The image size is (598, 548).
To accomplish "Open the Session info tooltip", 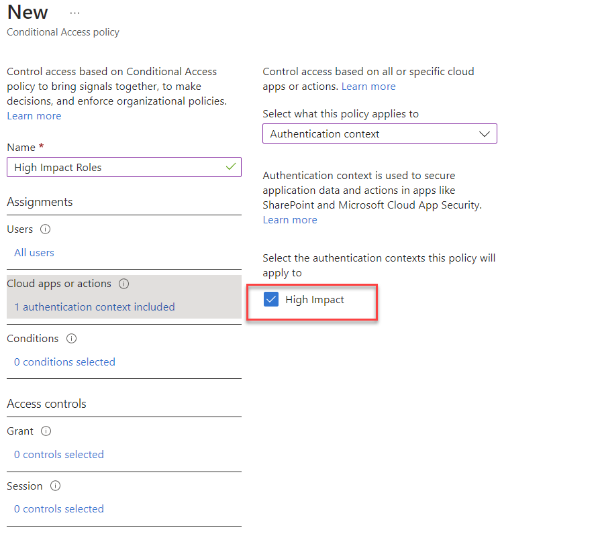I will [55, 486].
